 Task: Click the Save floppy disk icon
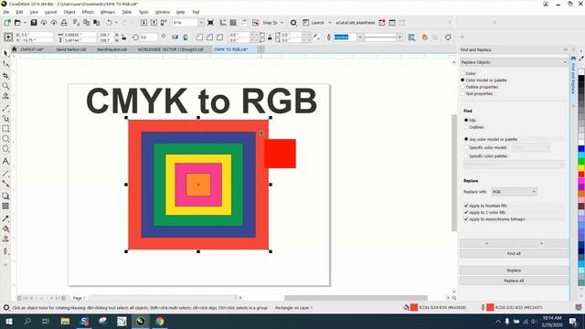(x=34, y=23)
